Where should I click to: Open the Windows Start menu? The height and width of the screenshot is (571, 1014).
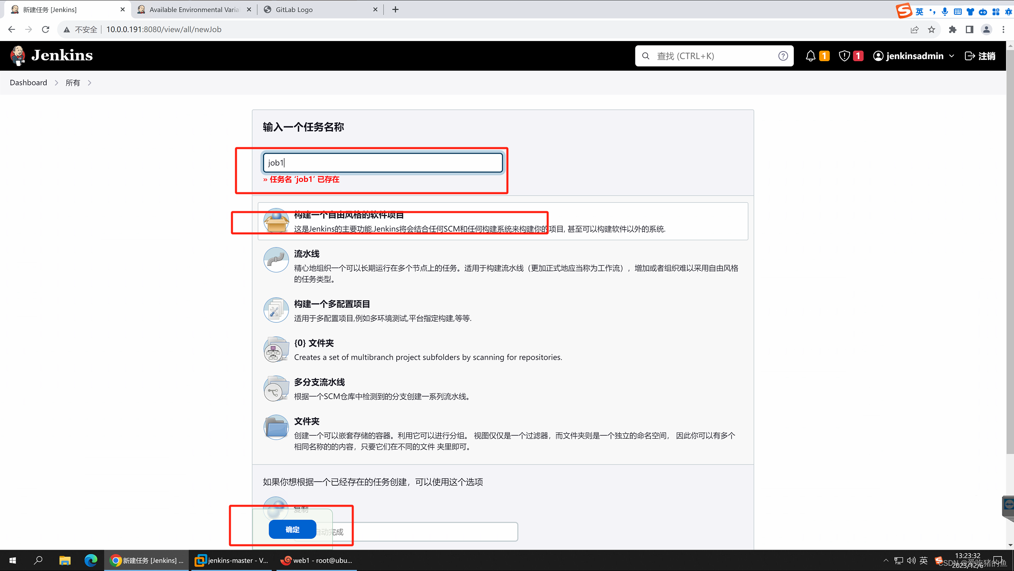(12, 560)
